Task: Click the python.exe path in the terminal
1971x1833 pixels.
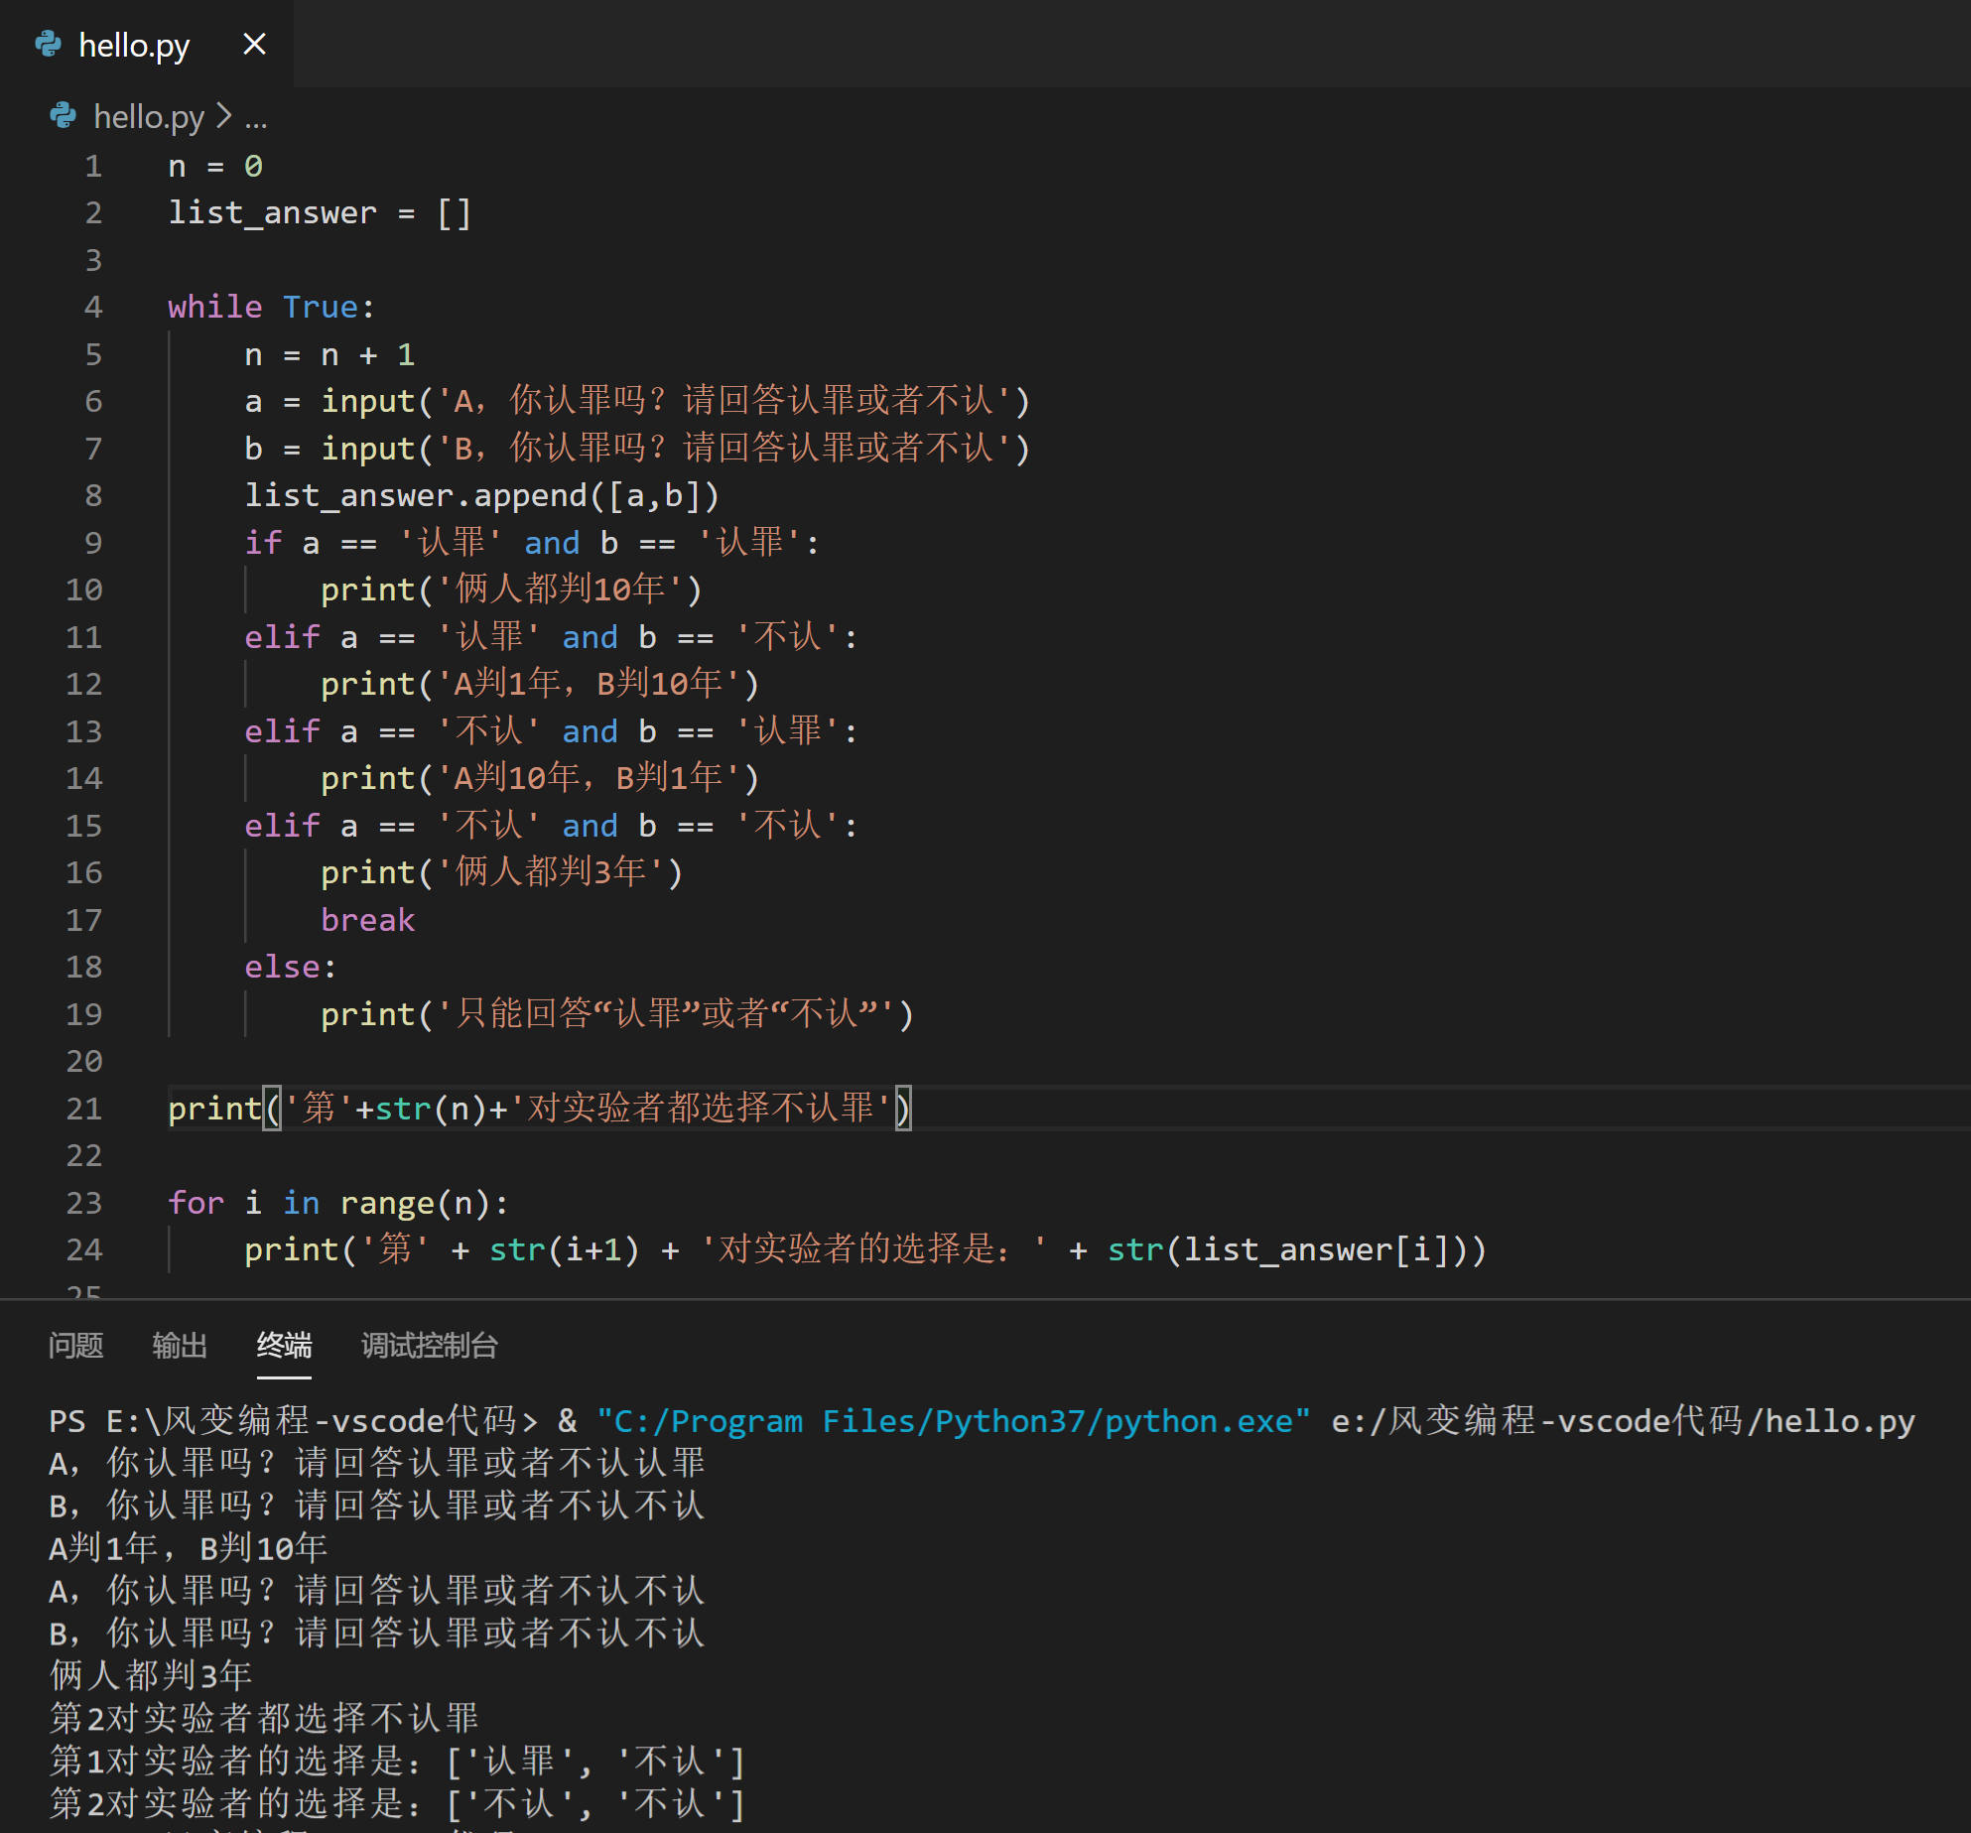Action: (x=953, y=1420)
